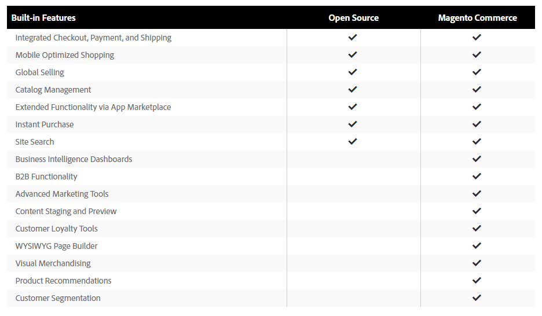
Task: Click the empty Open Source cell for B2B Functionality
Action: tap(353, 177)
